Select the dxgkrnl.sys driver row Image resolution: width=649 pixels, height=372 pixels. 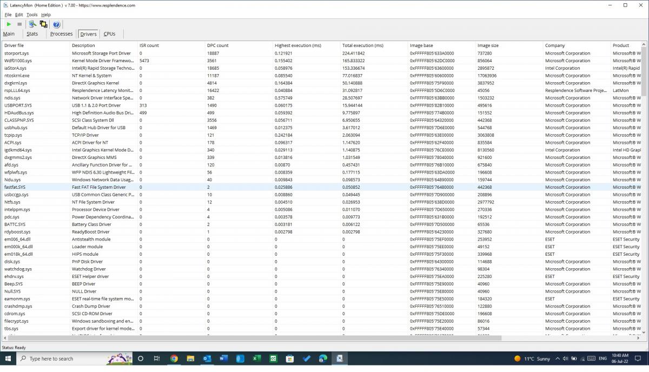pos(322,83)
